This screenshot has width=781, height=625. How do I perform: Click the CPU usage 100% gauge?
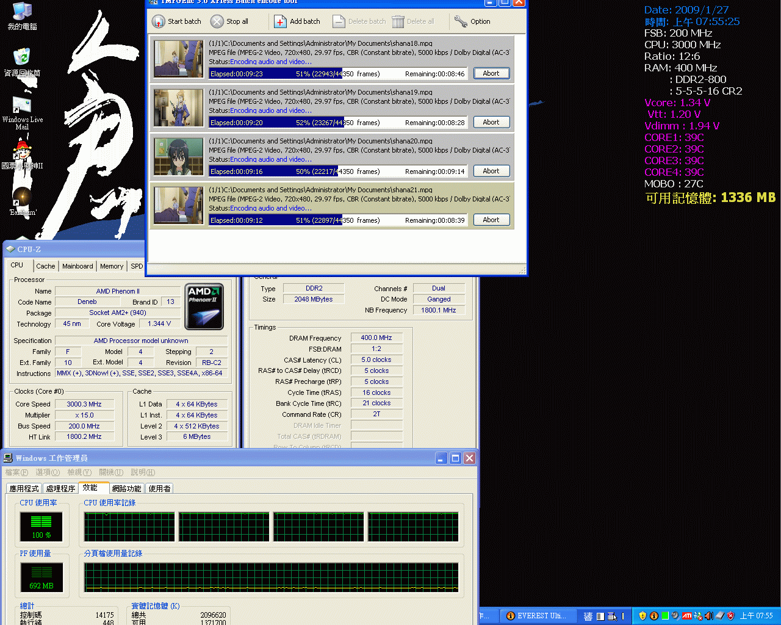[41, 527]
